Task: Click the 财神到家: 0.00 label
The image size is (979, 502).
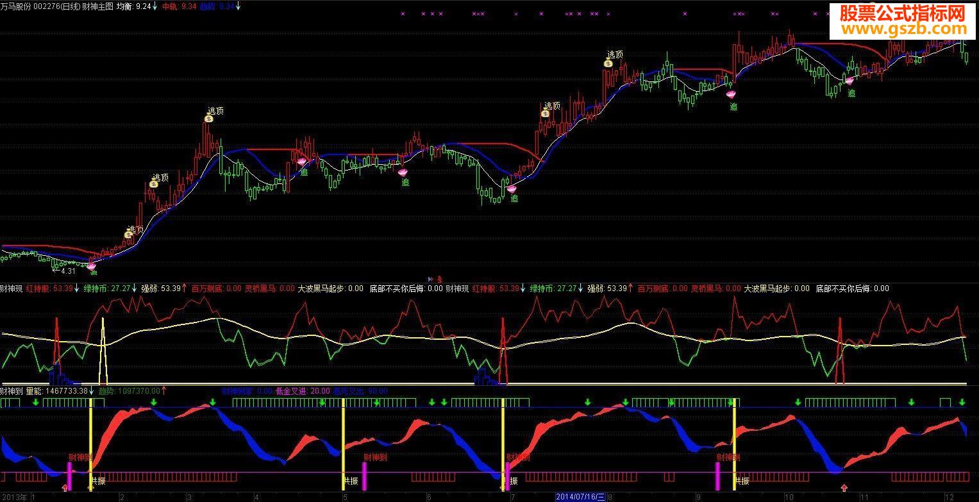Action: [x=246, y=390]
